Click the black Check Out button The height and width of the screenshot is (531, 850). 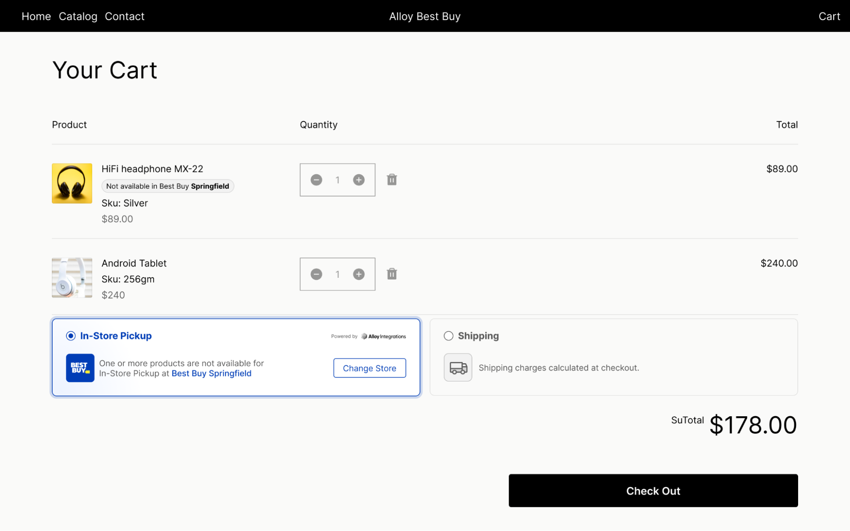tap(653, 491)
